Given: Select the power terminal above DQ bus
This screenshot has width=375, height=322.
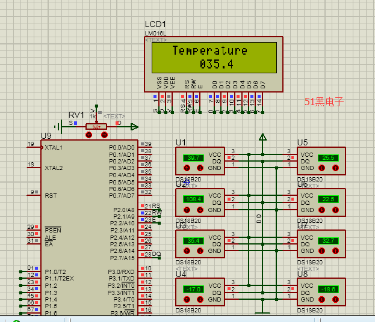Looking at the screenshot, I should pyautogui.click(x=262, y=137).
